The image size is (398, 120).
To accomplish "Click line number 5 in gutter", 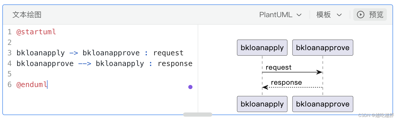I will [10, 74].
